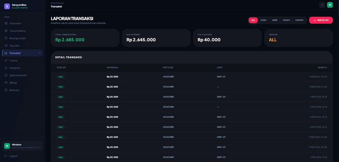Image resolution: width=339 pixels, height=162 pixels.
Task: Click the Lisensi key icon
Action: [x=6, y=61]
